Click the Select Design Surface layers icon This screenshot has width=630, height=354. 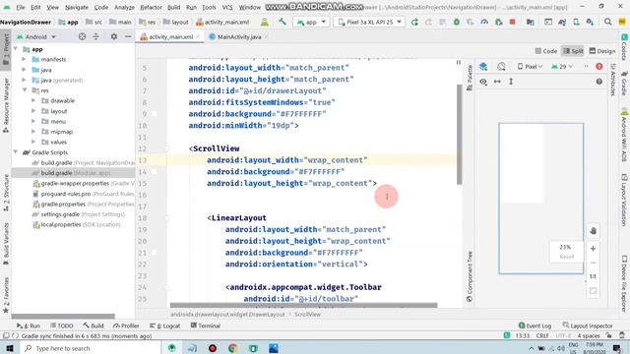coord(483,67)
